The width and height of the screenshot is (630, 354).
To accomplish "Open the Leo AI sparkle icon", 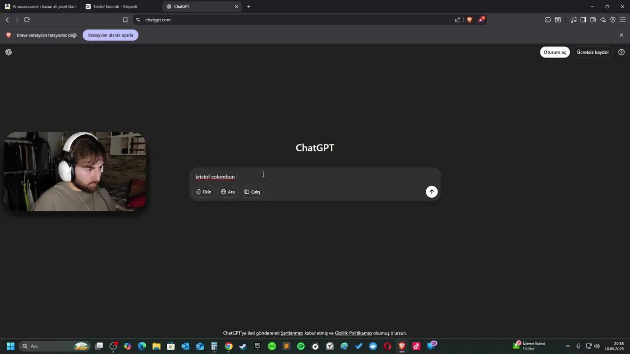I will click(x=603, y=20).
